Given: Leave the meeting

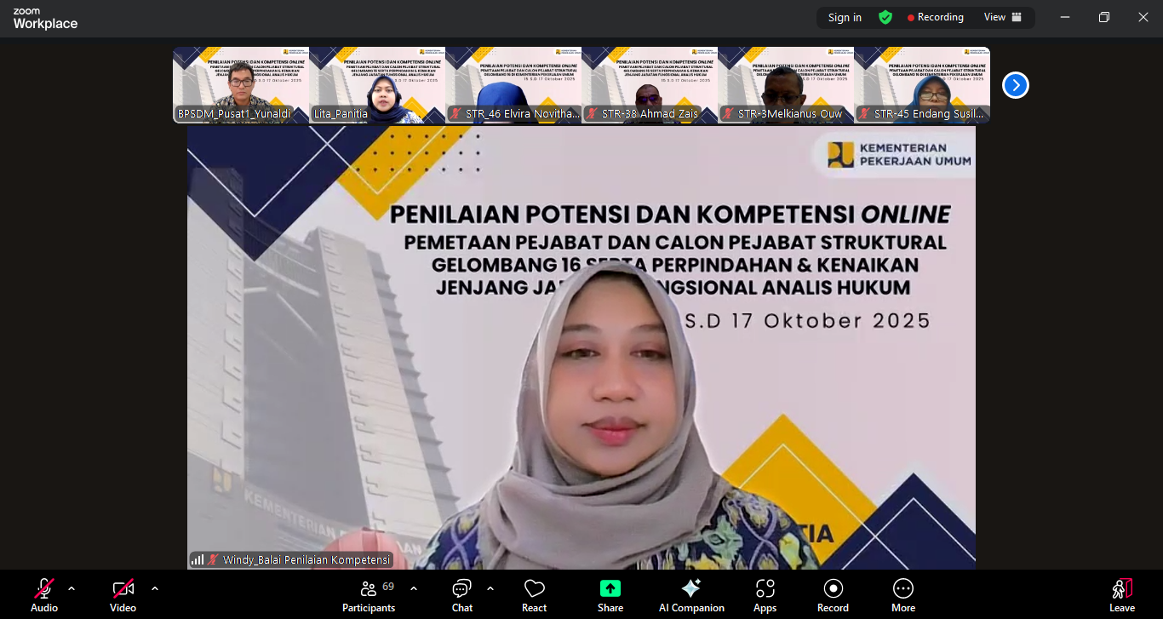Looking at the screenshot, I should coord(1121,595).
